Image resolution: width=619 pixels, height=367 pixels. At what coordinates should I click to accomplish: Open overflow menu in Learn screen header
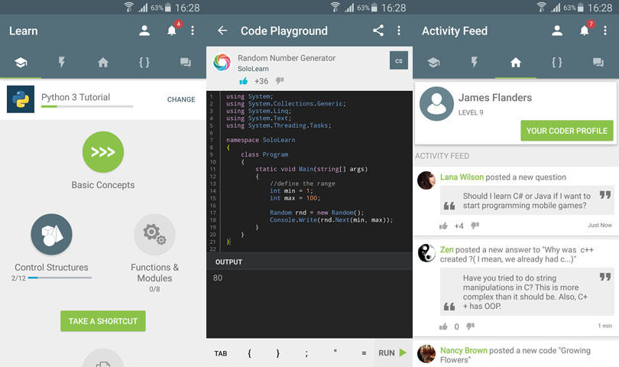[193, 31]
